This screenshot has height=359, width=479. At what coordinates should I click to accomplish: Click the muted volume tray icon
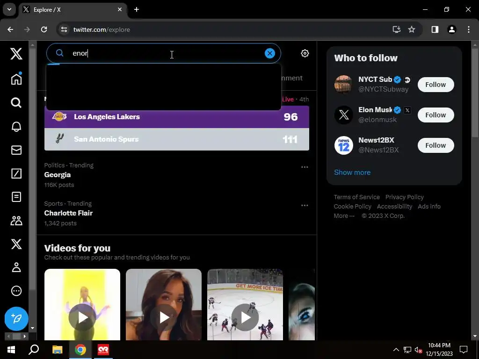418,350
